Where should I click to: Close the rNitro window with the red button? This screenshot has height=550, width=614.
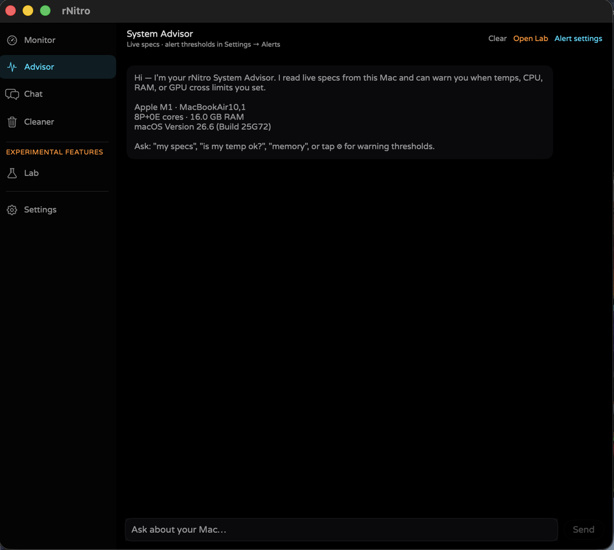point(10,10)
